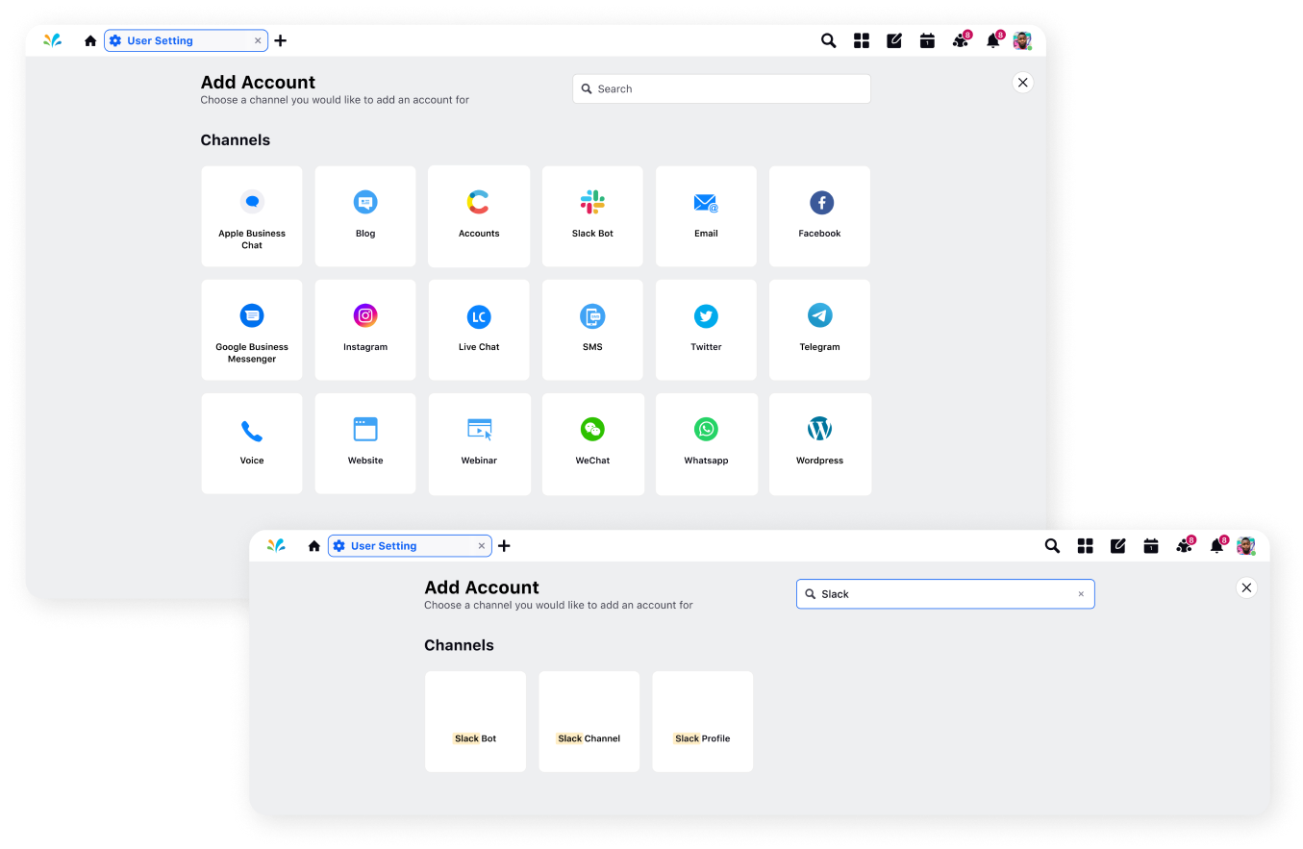Image resolution: width=1303 pixels, height=849 pixels.
Task: Choose the Blog channel tile
Action: tap(365, 216)
